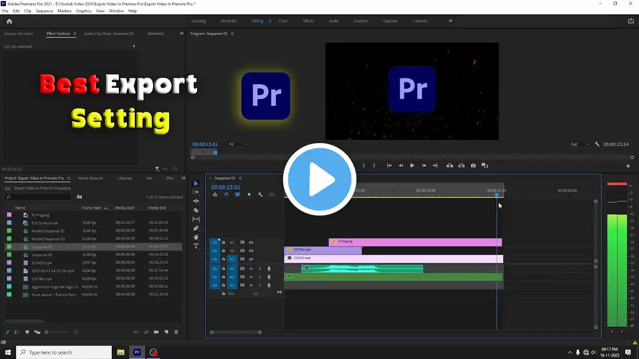
Task: Mute audio track A1
Action: click(x=251, y=269)
